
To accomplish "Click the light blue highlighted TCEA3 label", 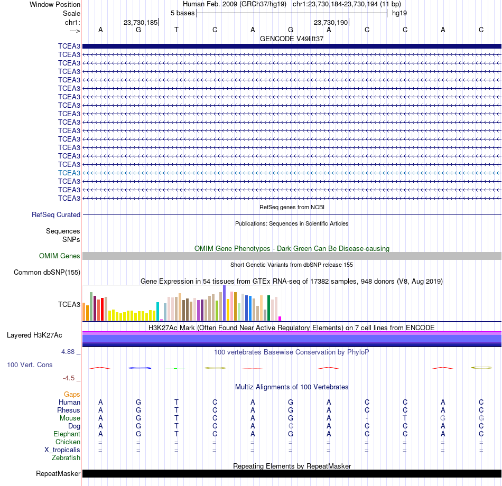I will click(x=69, y=173).
